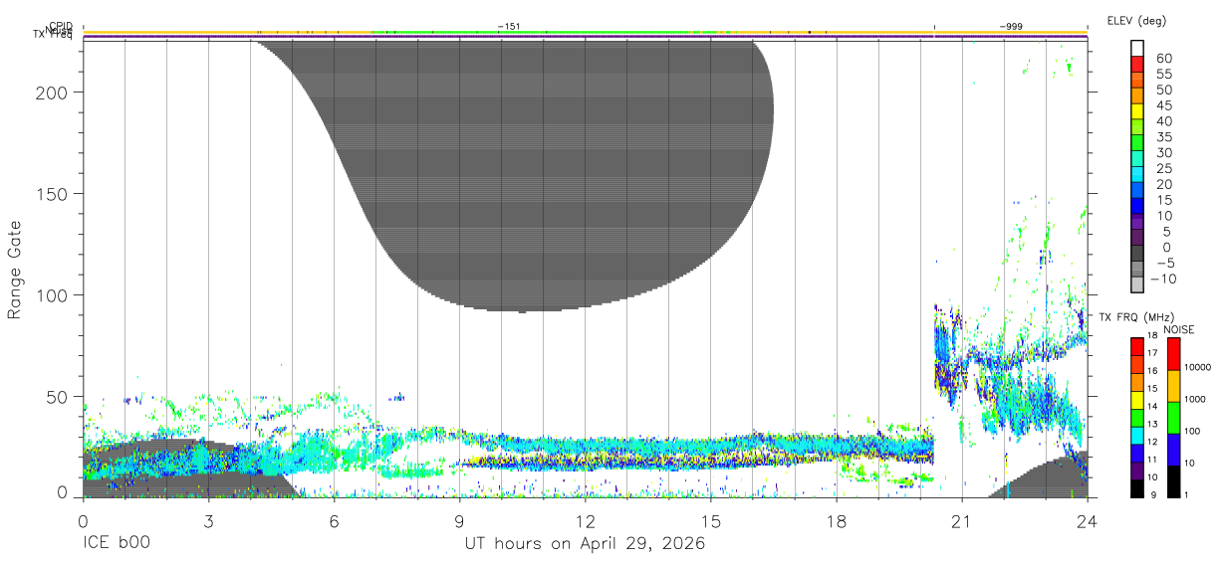Click the red top segment of the TX FRQ bar
1223x564 pixels.
click(x=1137, y=346)
